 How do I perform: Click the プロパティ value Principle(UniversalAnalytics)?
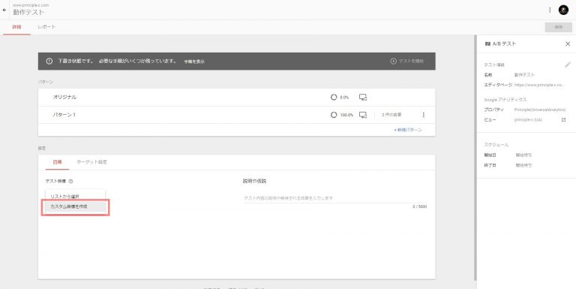[540, 110]
